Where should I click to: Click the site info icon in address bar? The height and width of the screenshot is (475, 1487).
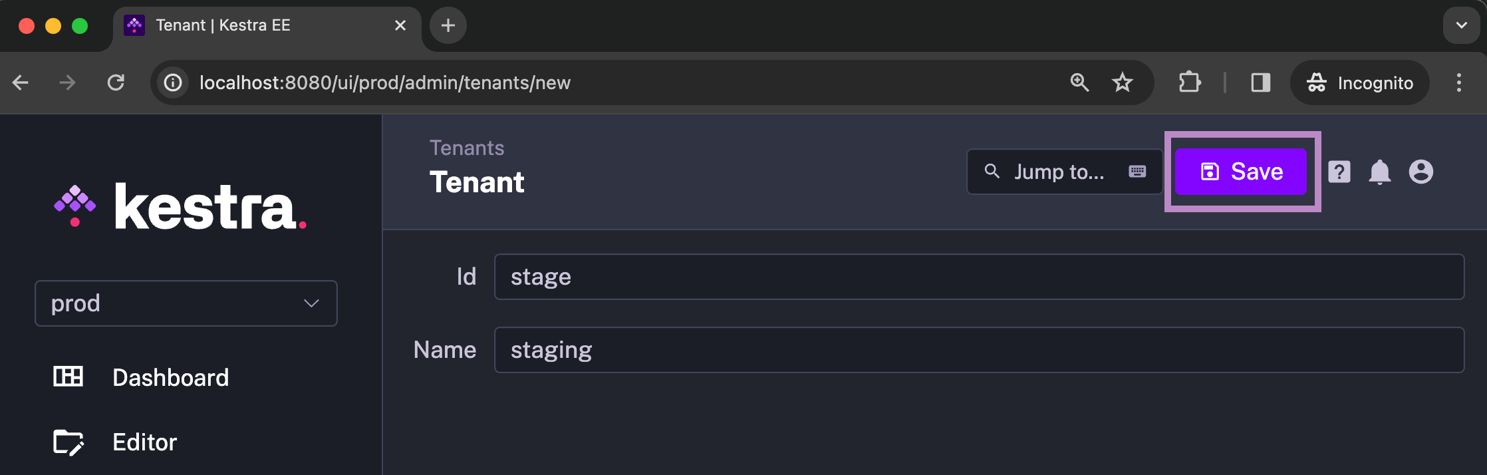(172, 82)
